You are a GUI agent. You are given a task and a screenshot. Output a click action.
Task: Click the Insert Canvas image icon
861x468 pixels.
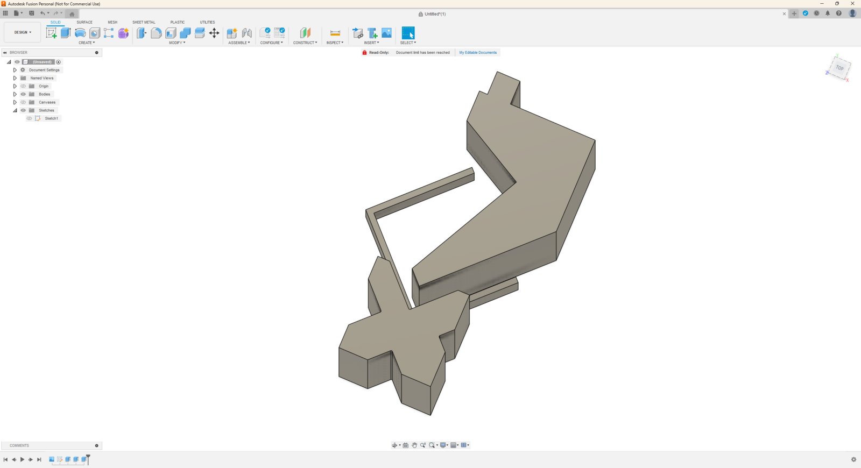tap(386, 33)
